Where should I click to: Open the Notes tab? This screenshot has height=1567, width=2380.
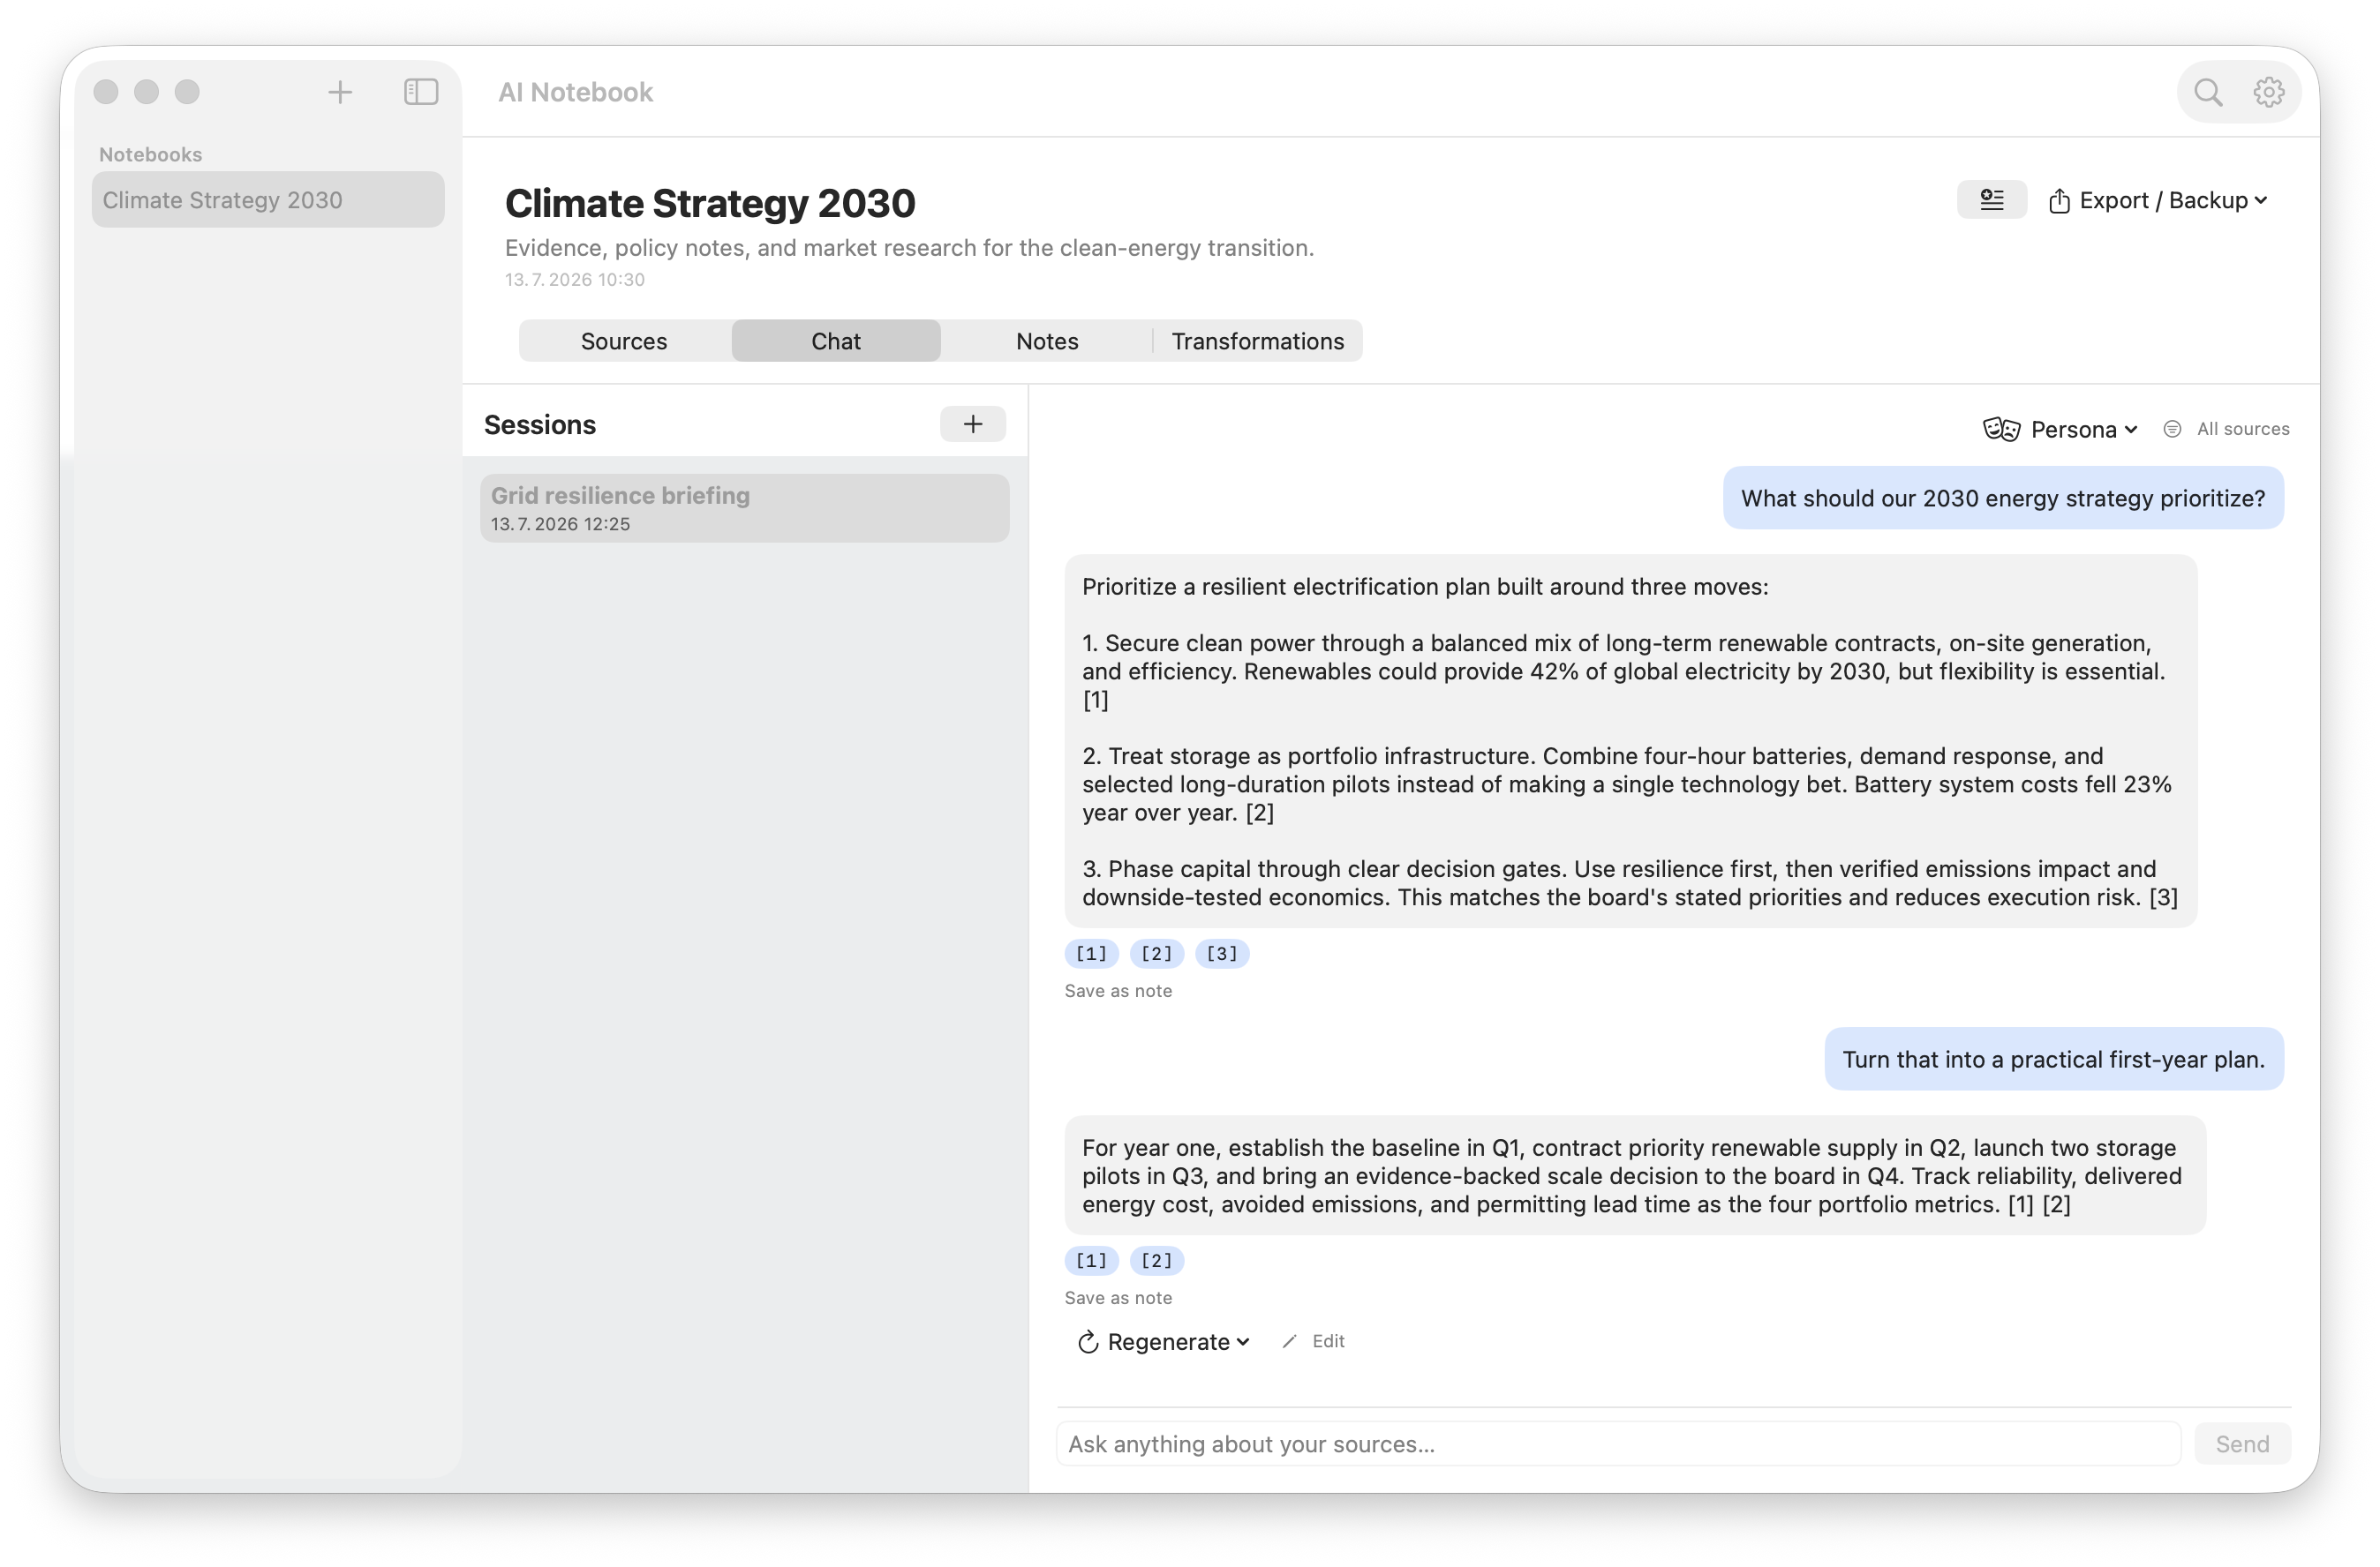click(1047, 341)
